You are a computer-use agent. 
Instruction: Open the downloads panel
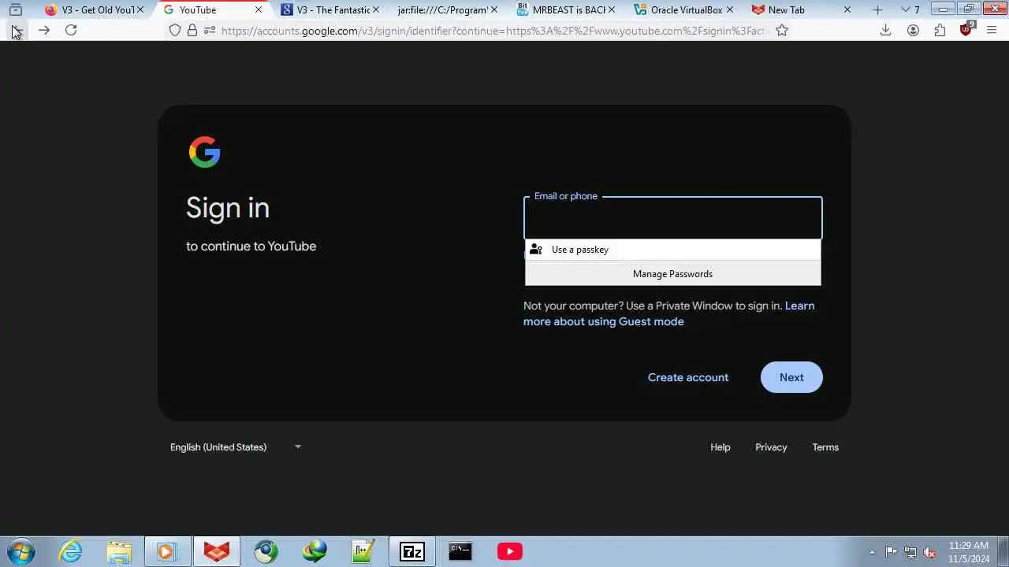pyautogui.click(x=885, y=30)
